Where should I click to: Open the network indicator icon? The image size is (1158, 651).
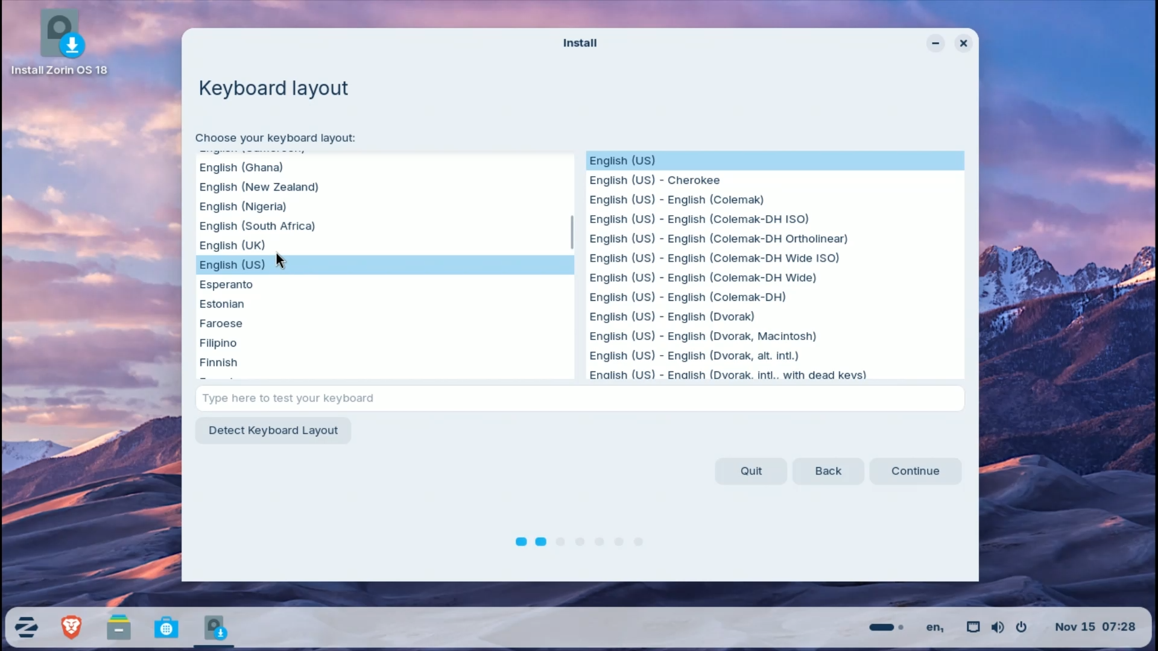coord(973,627)
